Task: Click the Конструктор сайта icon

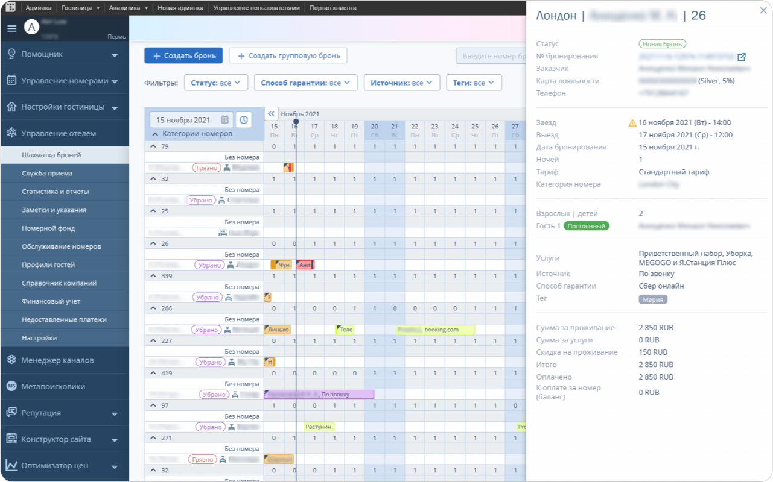Action: (11, 439)
